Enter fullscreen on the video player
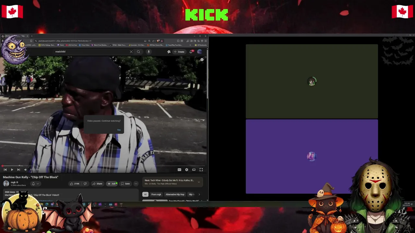Viewport: 415px width, 233px height. 201,170
